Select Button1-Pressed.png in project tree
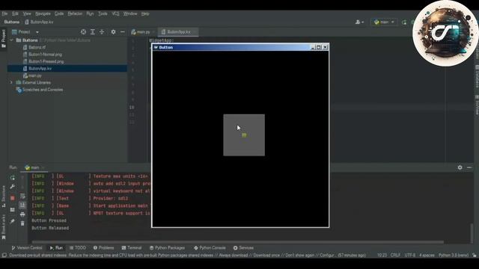The height and width of the screenshot is (269, 479). click(x=46, y=61)
